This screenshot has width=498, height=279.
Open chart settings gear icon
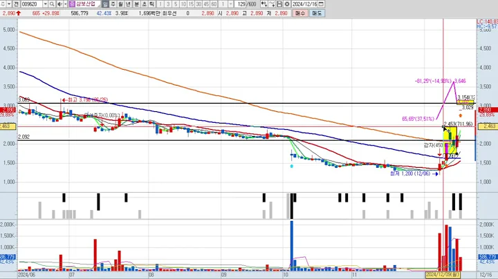pos(287,4)
